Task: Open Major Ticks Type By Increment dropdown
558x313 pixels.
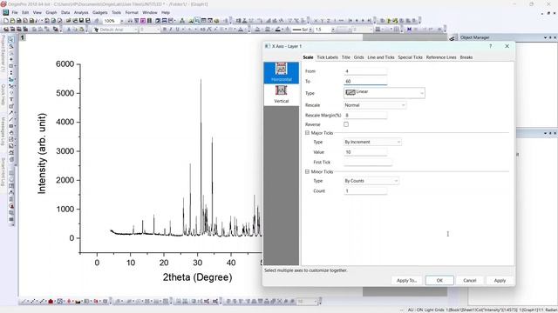Action: coord(372,142)
